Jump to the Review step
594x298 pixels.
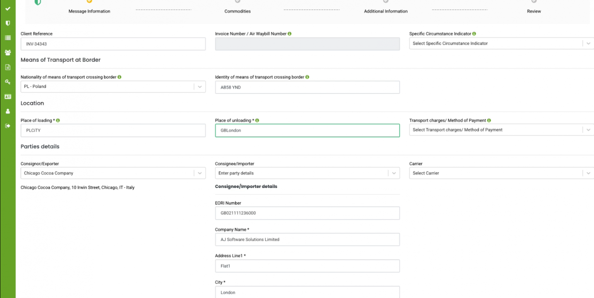click(x=534, y=11)
